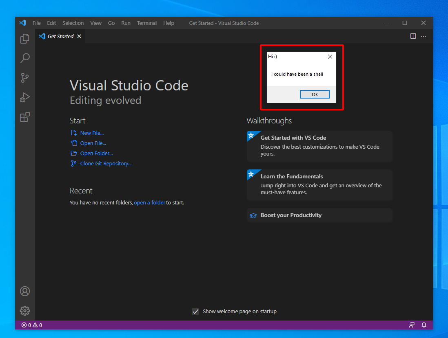The height and width of the screenshot is (338, 448).
Task: Open the Terminal menu
Action: (x=147, y=23)
